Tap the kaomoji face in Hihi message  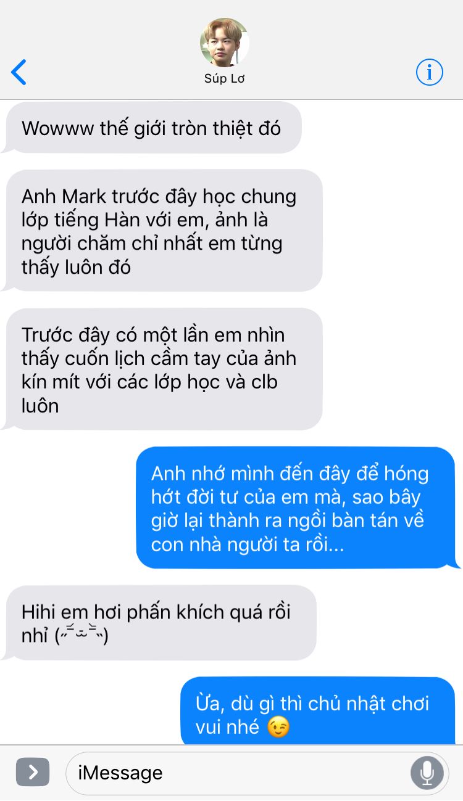[81, 635]
